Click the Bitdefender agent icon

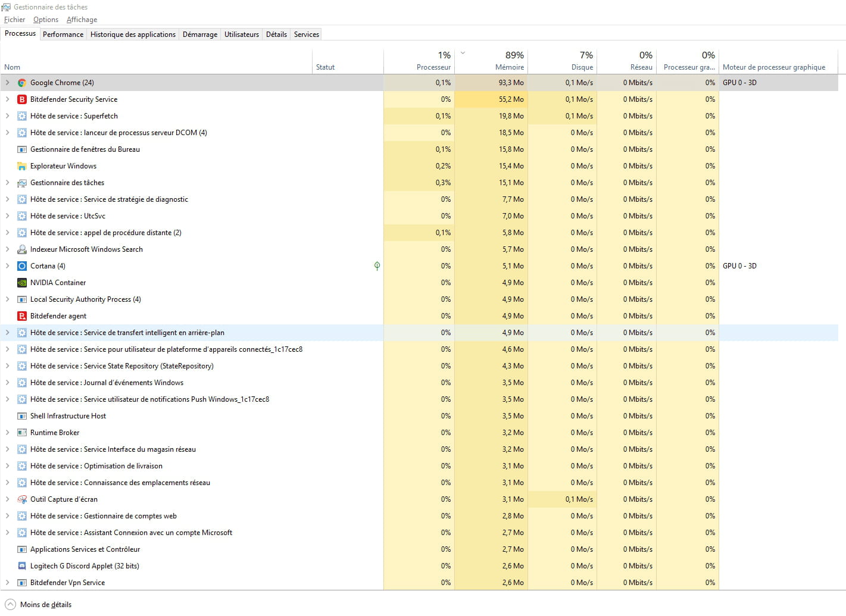22,316
